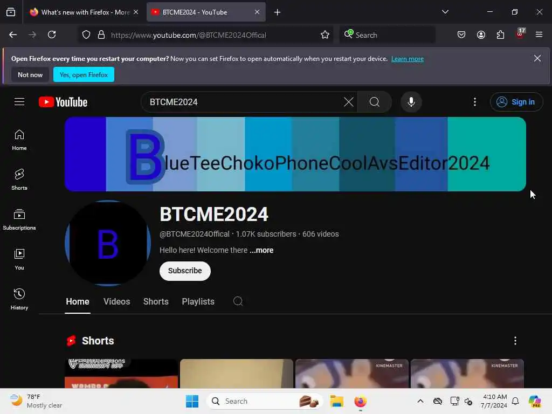Submit search with YouTube magnifier button

375,102
